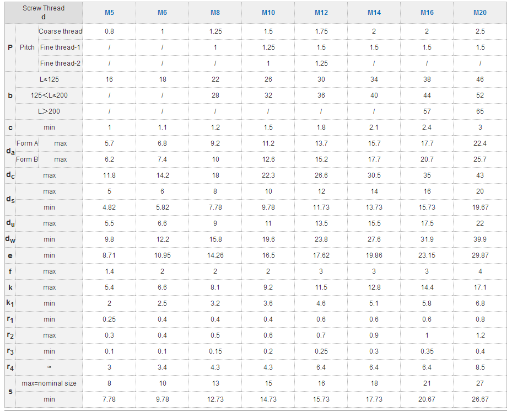The image size is (512, 411).
Task: Open the M20 thread size link
Action: 479,13
